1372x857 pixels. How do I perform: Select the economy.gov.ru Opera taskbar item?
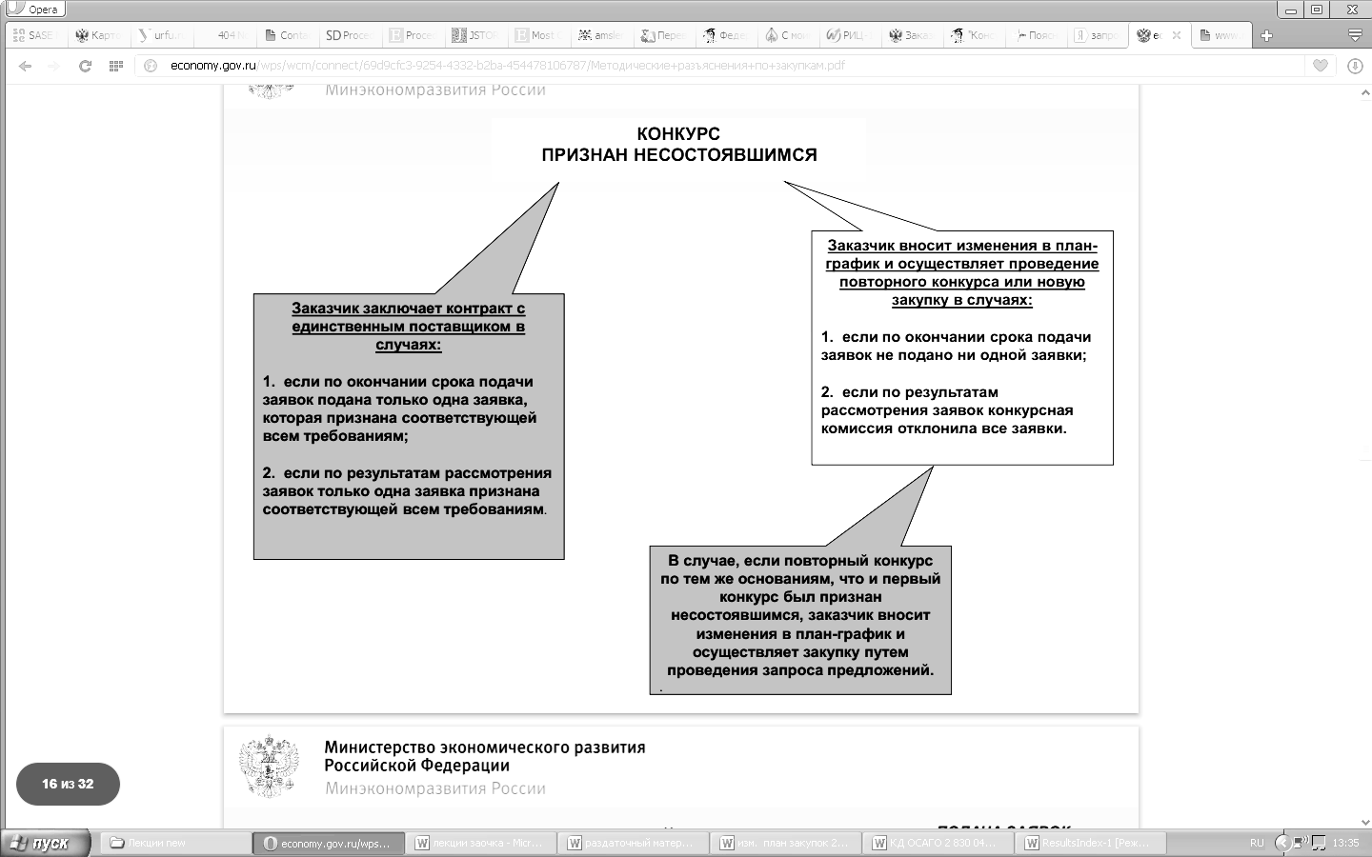(x=328, y=843)
